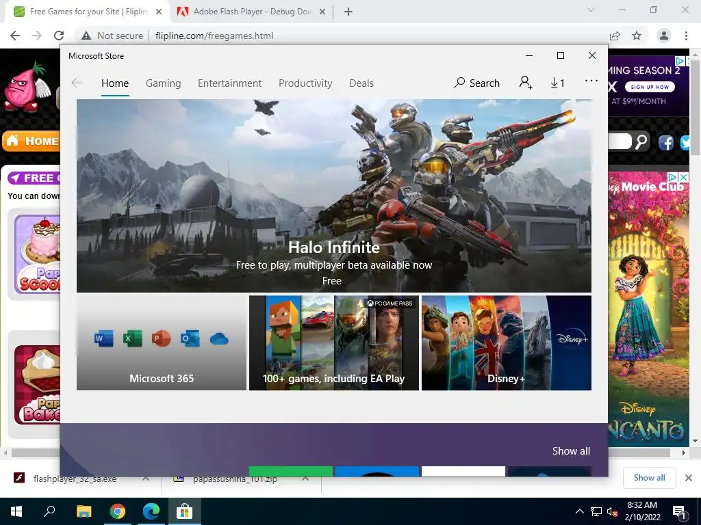Open Windows taskbar search
This screenshot has height=525, width=701.
(49, 511)
